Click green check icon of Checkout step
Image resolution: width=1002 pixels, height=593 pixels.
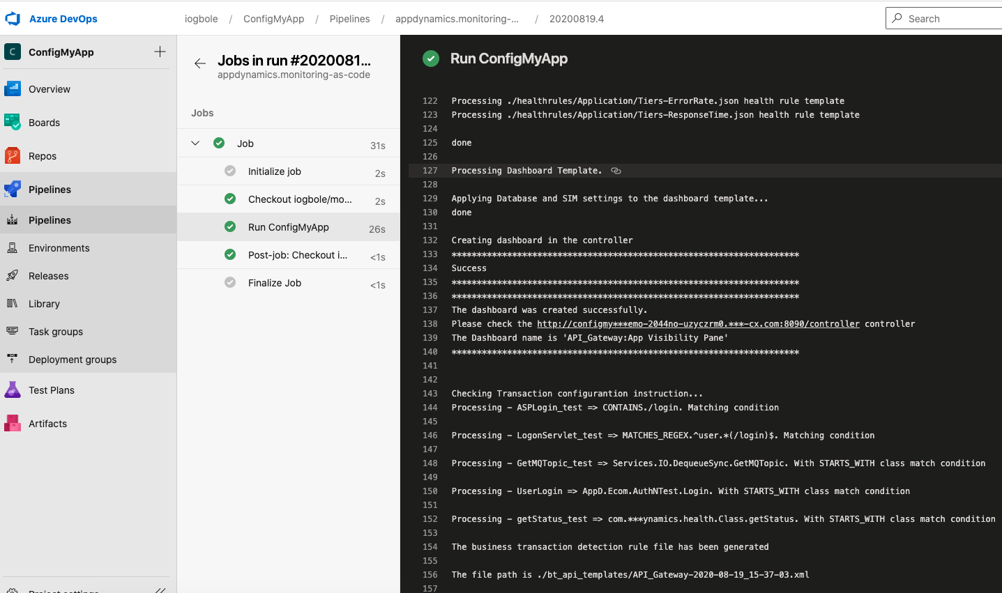pyautogui.click(x=230, y=199)
